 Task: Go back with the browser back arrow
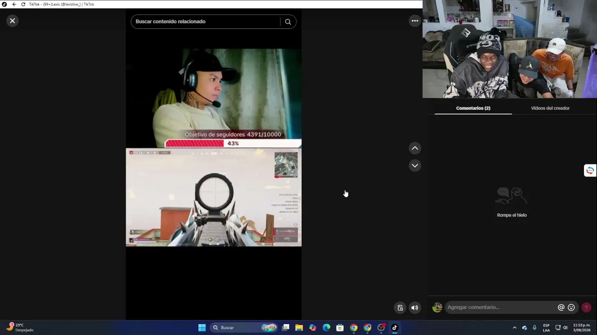pos(14,4)
